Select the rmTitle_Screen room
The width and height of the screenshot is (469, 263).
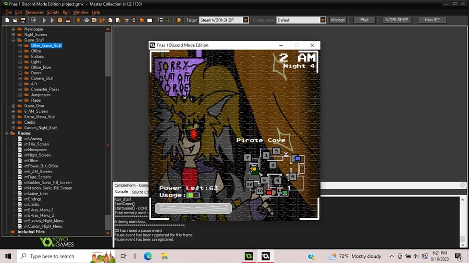coord(36,144)
